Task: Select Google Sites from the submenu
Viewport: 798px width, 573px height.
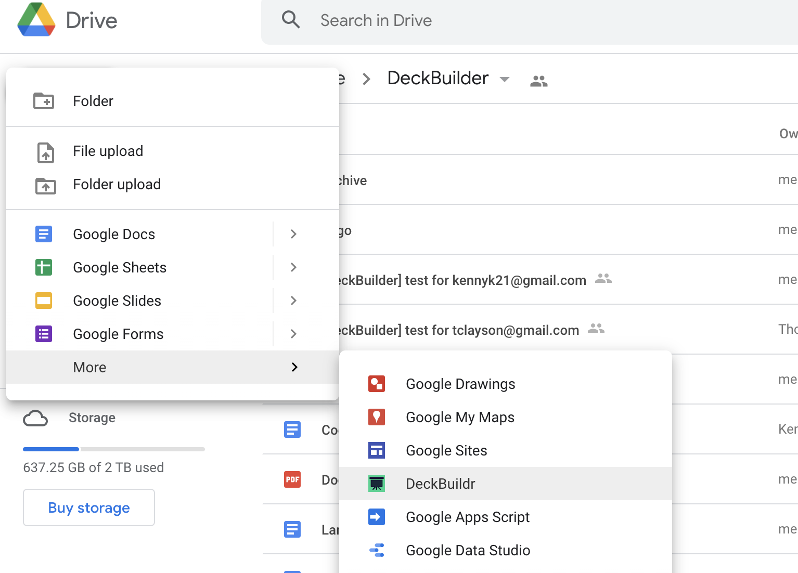Action: pos(506,450)
